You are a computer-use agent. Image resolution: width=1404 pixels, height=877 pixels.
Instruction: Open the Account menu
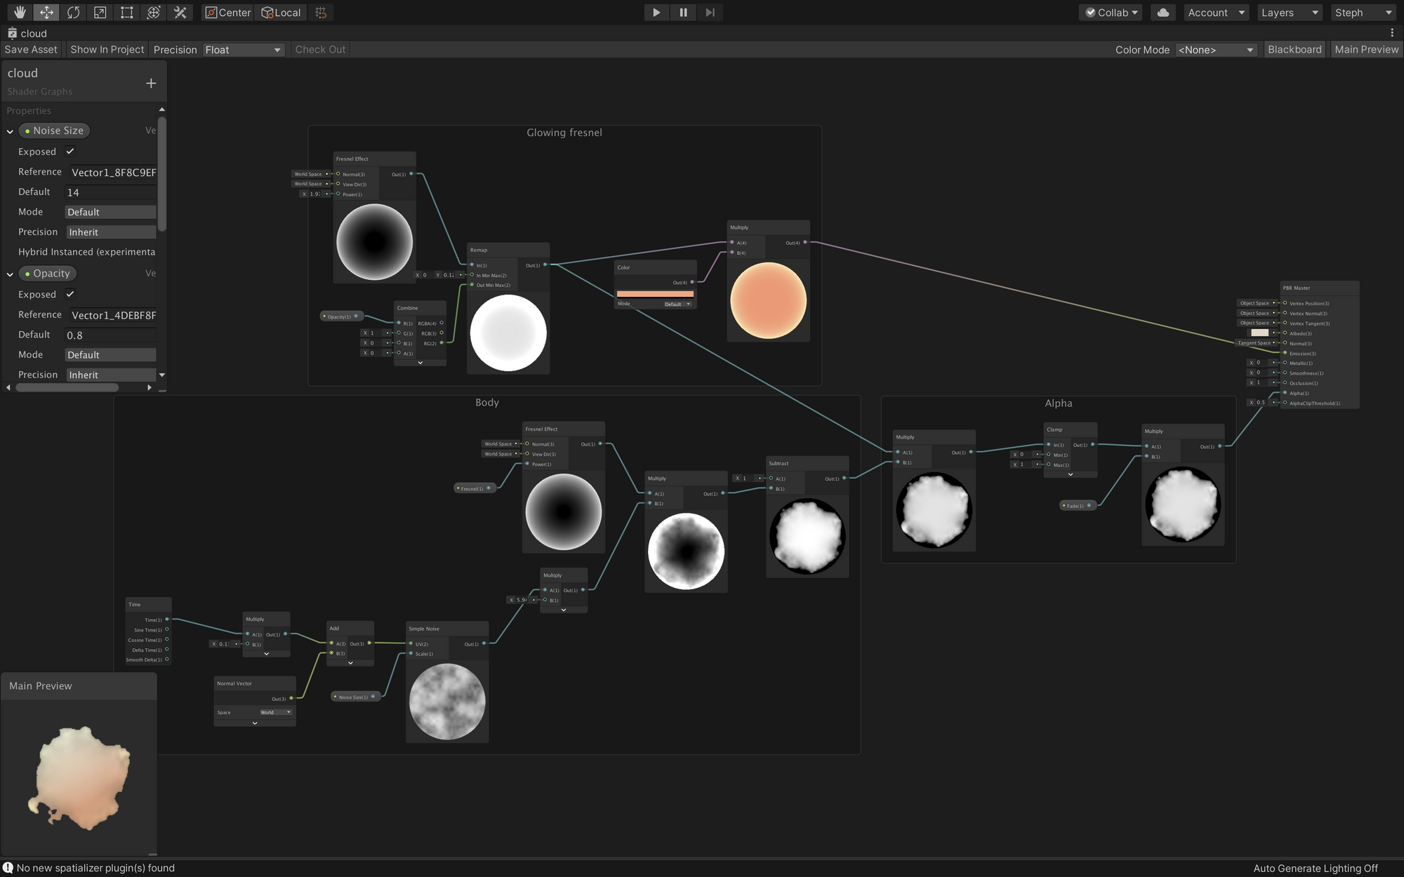pos(1216,13)
